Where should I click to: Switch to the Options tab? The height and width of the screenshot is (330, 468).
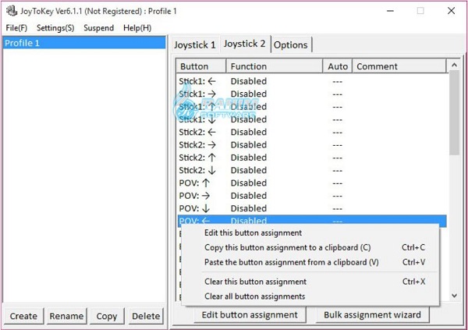click(291, 45)
